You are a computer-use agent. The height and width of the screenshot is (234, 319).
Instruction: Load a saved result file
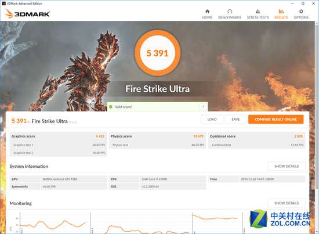212,120
